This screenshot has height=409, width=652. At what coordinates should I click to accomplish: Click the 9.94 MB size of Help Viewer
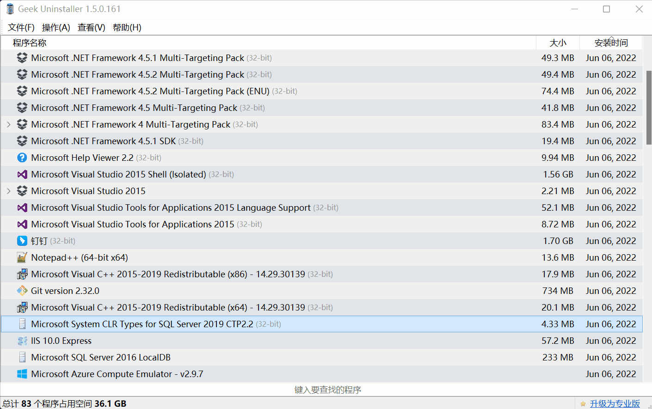coord(558,158)
